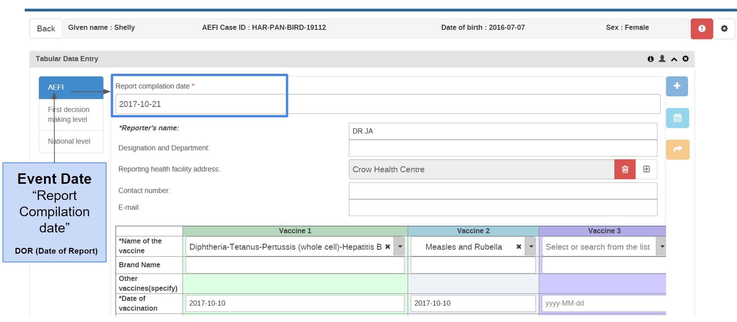
Task: Delete Crow Health Centre with trash icon
Action: pos(625,169)
